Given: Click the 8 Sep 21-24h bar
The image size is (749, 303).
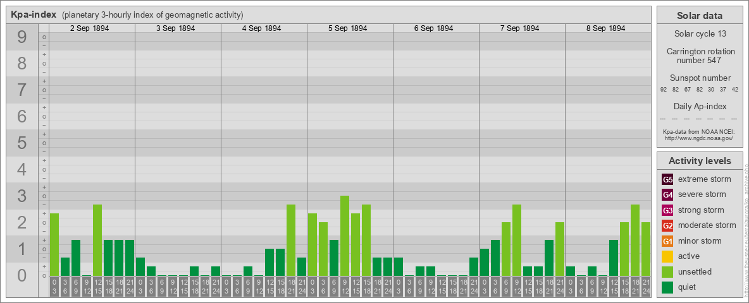Looking at the screenshot, I should [645, 249].
